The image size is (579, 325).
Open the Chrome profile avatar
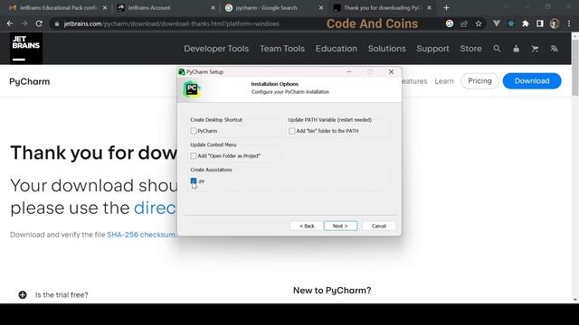pyautogui.click(x=555, y=23)
